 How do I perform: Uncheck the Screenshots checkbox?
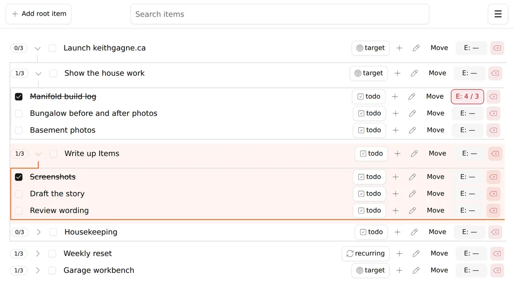(19, 177)
